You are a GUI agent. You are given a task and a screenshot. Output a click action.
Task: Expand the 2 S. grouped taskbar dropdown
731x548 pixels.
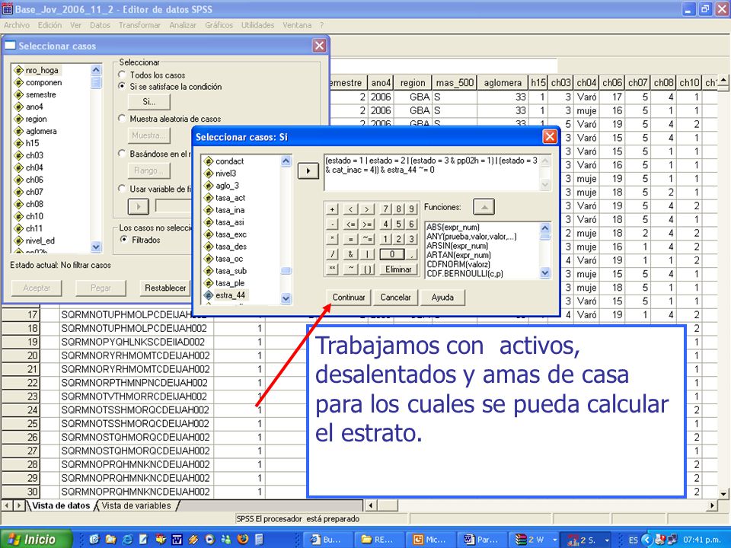[607, 540]
